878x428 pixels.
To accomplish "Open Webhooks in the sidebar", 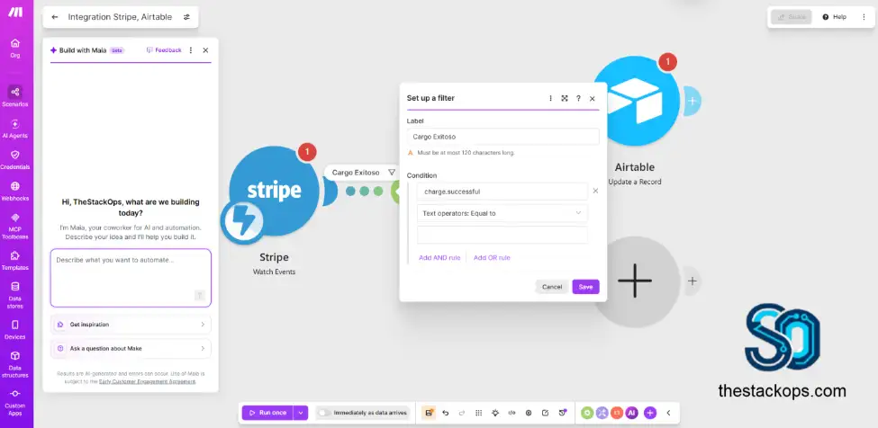I will tap(15, 191).
